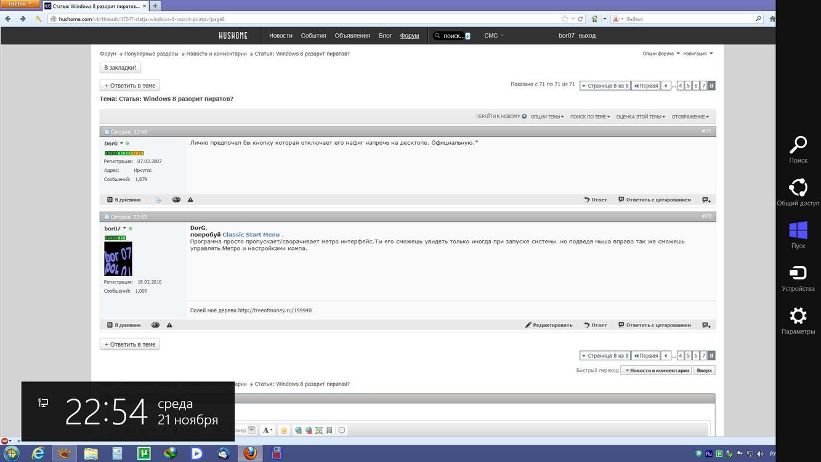Viewport: 821px width, 462px height.
Task: Expand Опции форума dropdown
Action: (661, 54)
